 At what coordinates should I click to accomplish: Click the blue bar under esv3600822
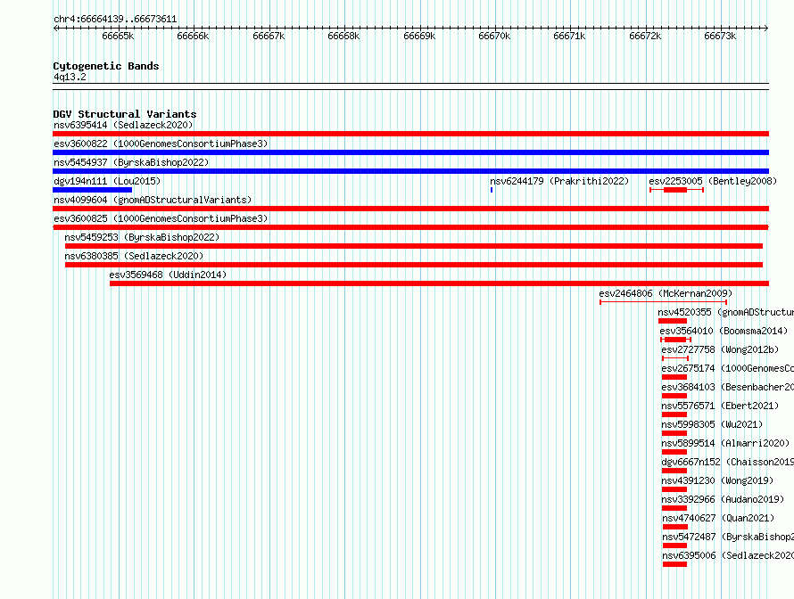[x=410, y=152]
